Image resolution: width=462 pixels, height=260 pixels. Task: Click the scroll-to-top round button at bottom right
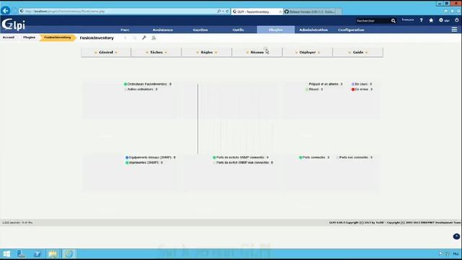456,236
